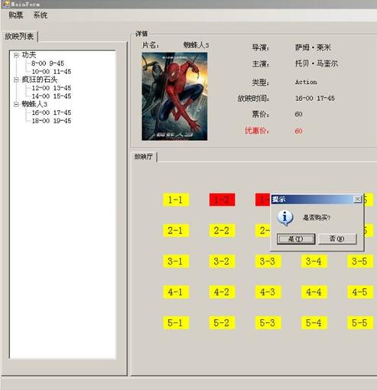The width and height of the screenshot is (377, 390).
Task: Switch to the 放映列表 tab
Action: coord(19,37)
